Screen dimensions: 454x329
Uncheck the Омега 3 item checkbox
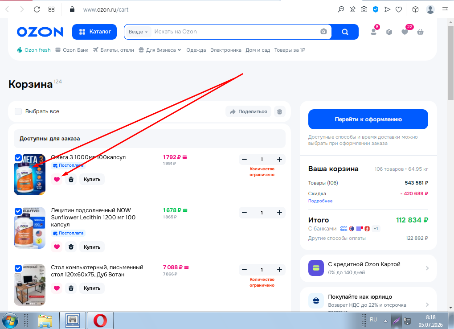[18, 158]
